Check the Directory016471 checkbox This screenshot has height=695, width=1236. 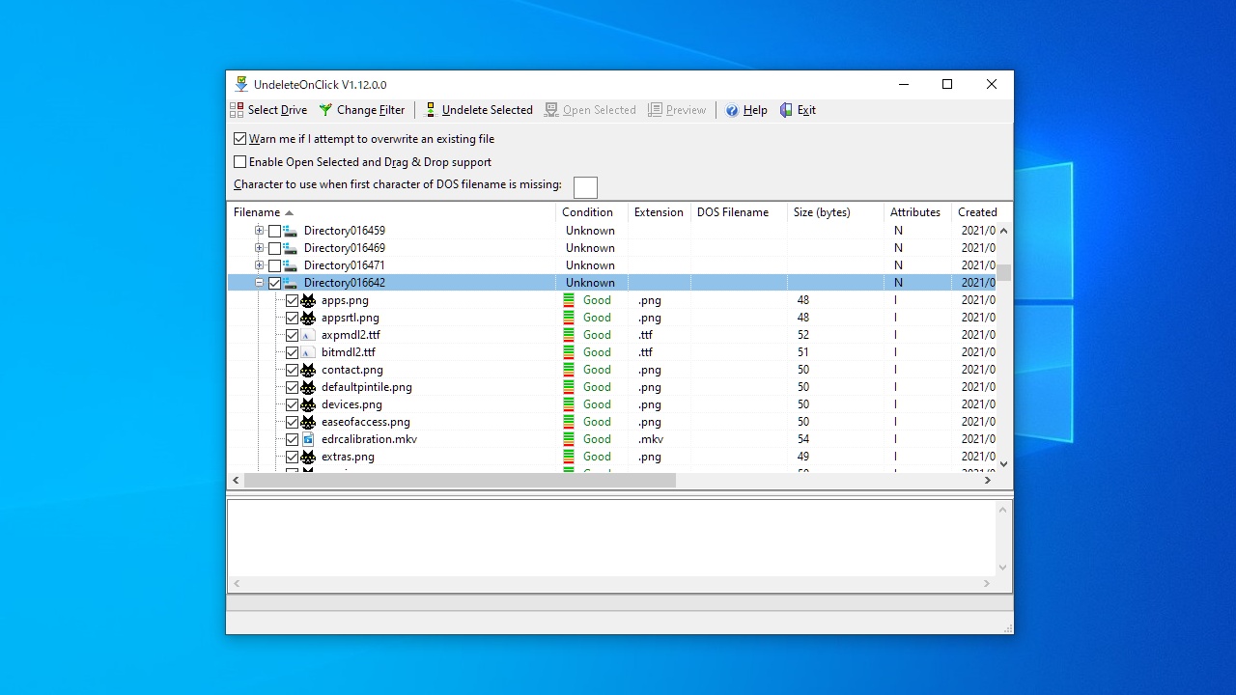[x=274, y=265]
